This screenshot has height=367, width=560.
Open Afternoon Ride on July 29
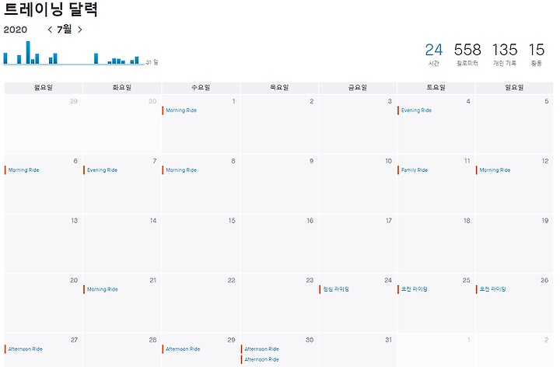183,349
